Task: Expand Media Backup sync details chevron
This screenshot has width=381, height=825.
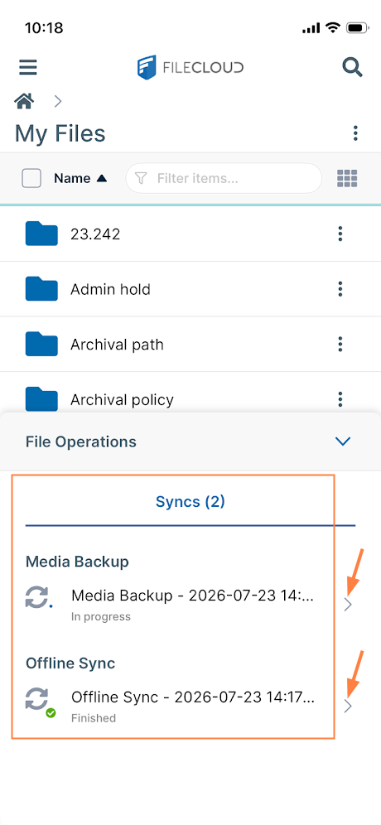Action: 347,605
